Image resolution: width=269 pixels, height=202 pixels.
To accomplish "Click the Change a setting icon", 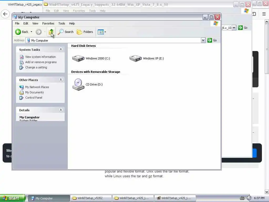I will click(x=22, y=68).
